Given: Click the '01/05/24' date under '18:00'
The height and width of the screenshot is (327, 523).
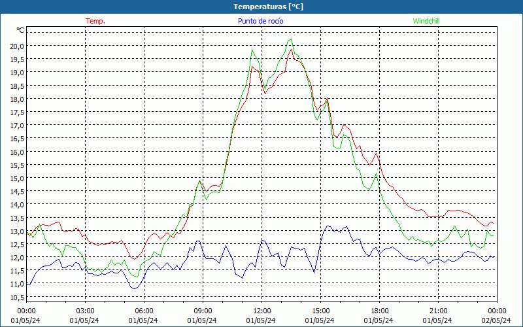Looking at the screenshot, I should tap(379, 320).
